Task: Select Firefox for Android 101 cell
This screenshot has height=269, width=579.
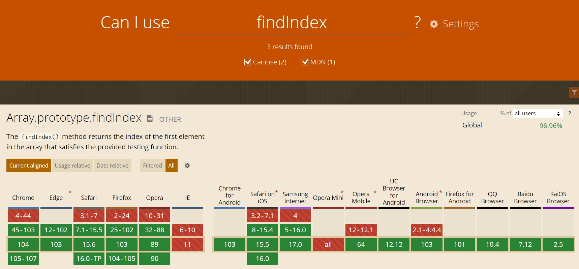Action: 460,244
